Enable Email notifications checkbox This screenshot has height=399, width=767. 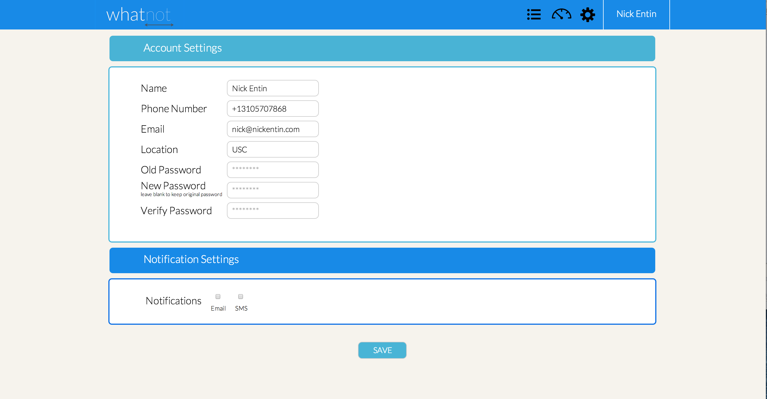pos(218,296)
